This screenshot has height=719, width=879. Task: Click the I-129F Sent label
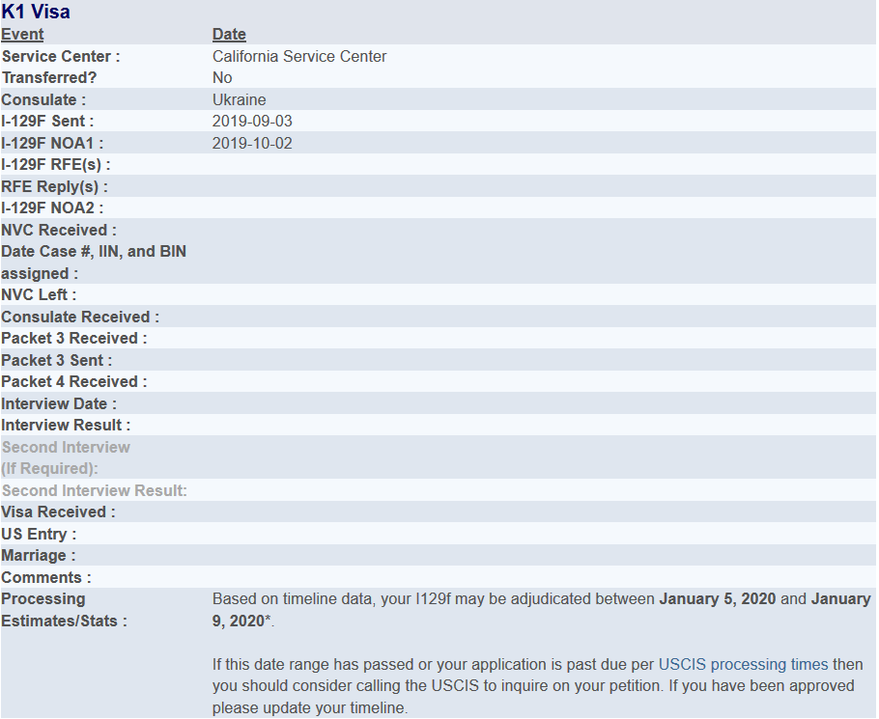coord(47,121)
